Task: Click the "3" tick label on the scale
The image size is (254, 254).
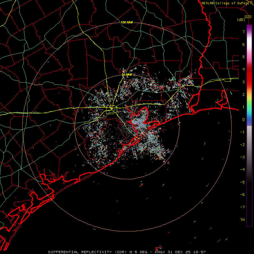Action: click(244, 82)
